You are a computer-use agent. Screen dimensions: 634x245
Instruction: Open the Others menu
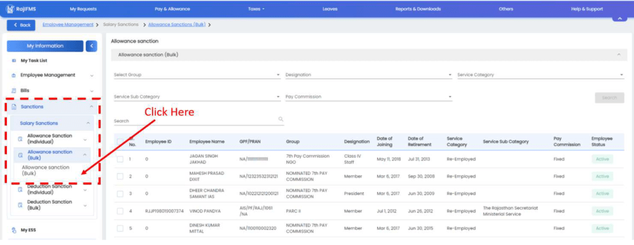(x=506, y=9)
